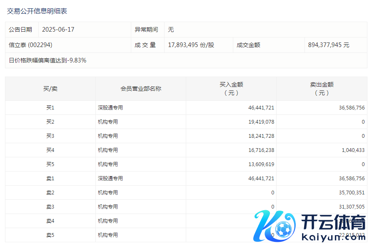Select the 19,419,078 buy amount cell
Viewport: 372px width, 251px height.
[x=261, y=122]
